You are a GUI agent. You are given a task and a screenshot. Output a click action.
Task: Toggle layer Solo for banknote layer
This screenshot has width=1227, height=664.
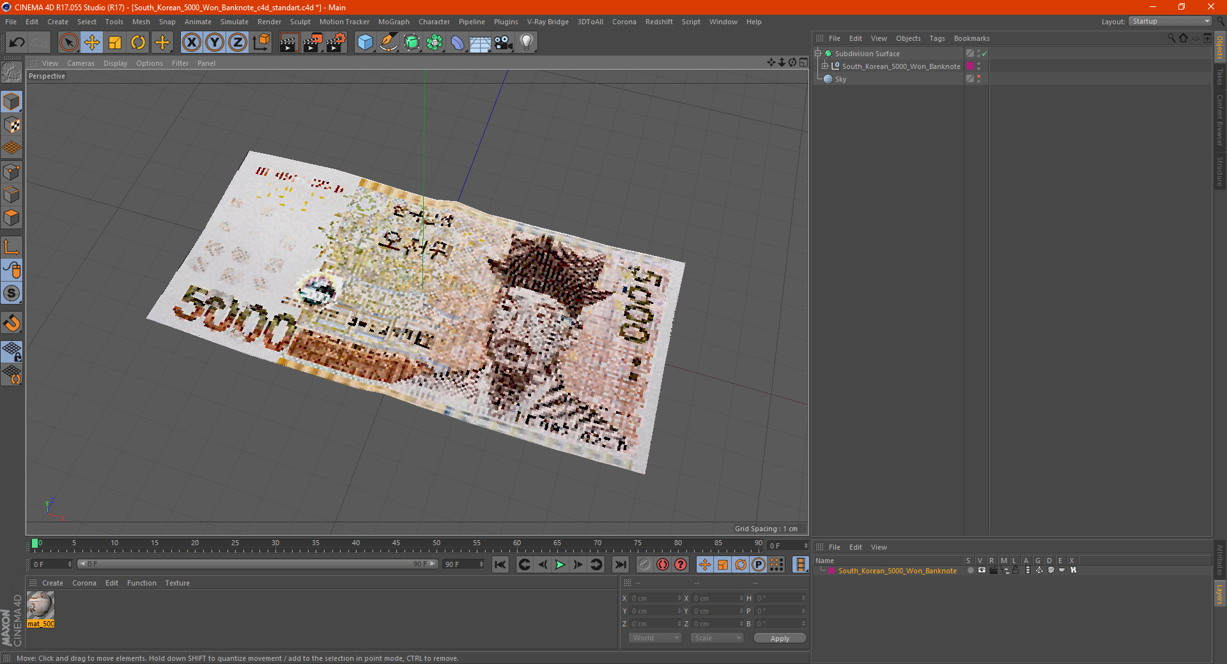coord(970,571)
